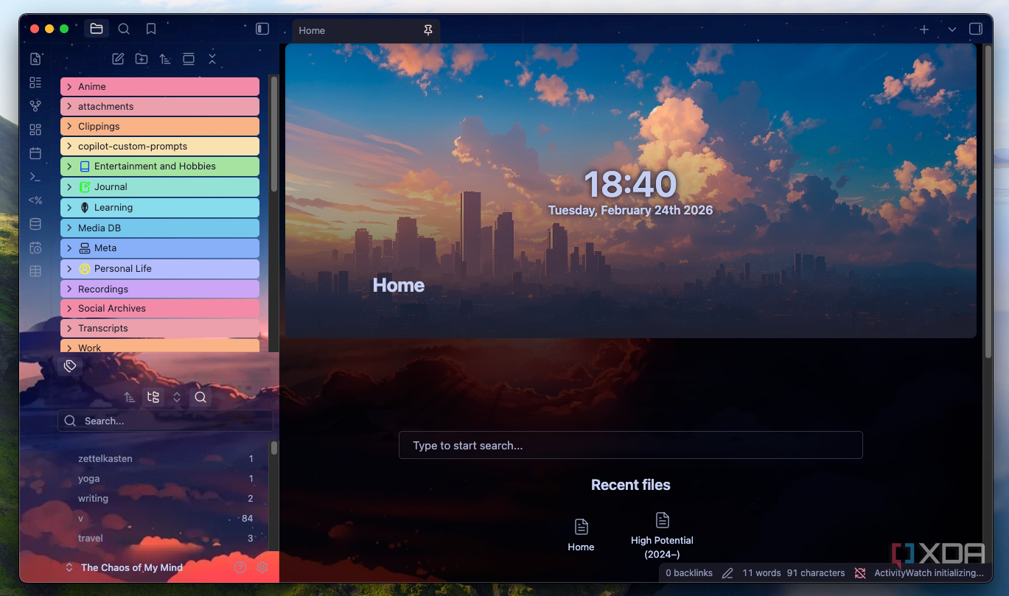Click the calendar-with-clock ribbon icon
This screenshot has height=596, width=1009.
[35, 248]
